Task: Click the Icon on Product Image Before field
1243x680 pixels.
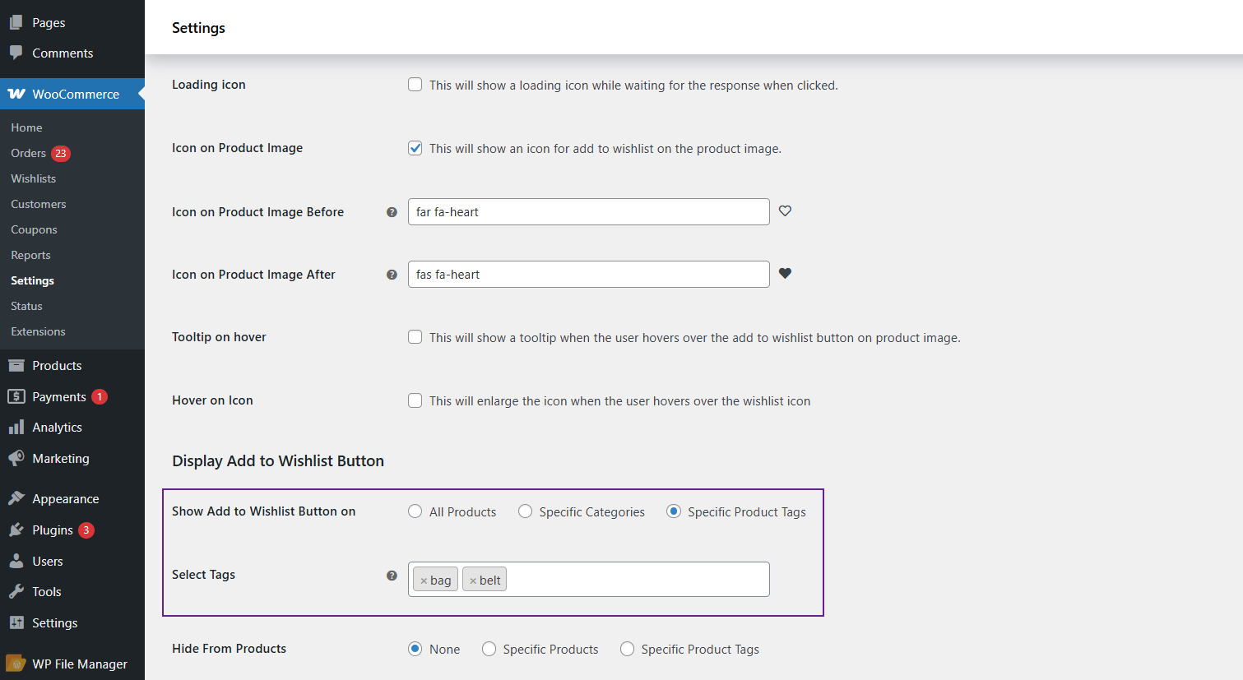Action: pos(588,212)
